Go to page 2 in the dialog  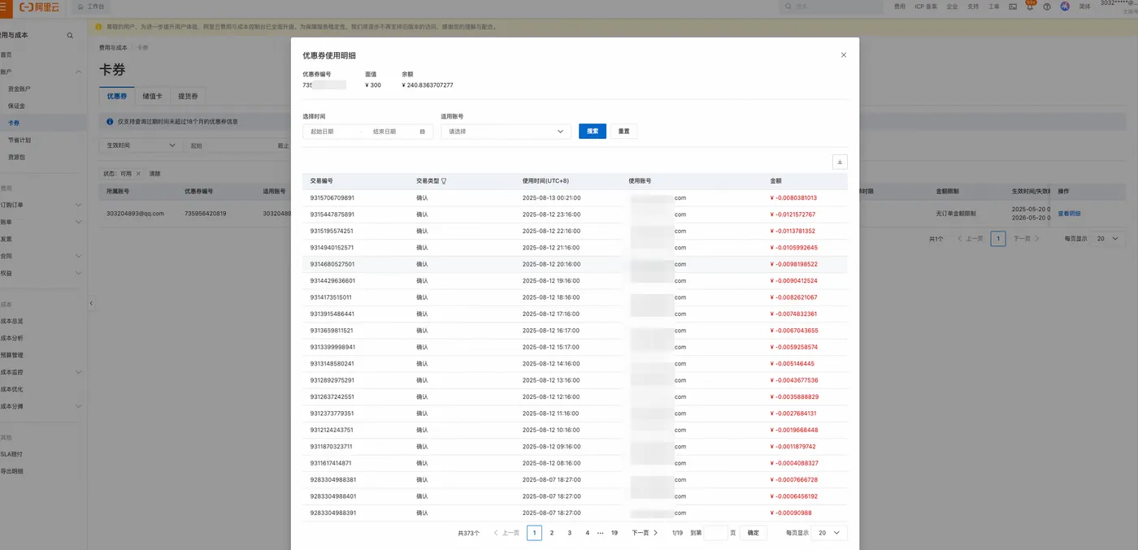(x=552, y=533)
